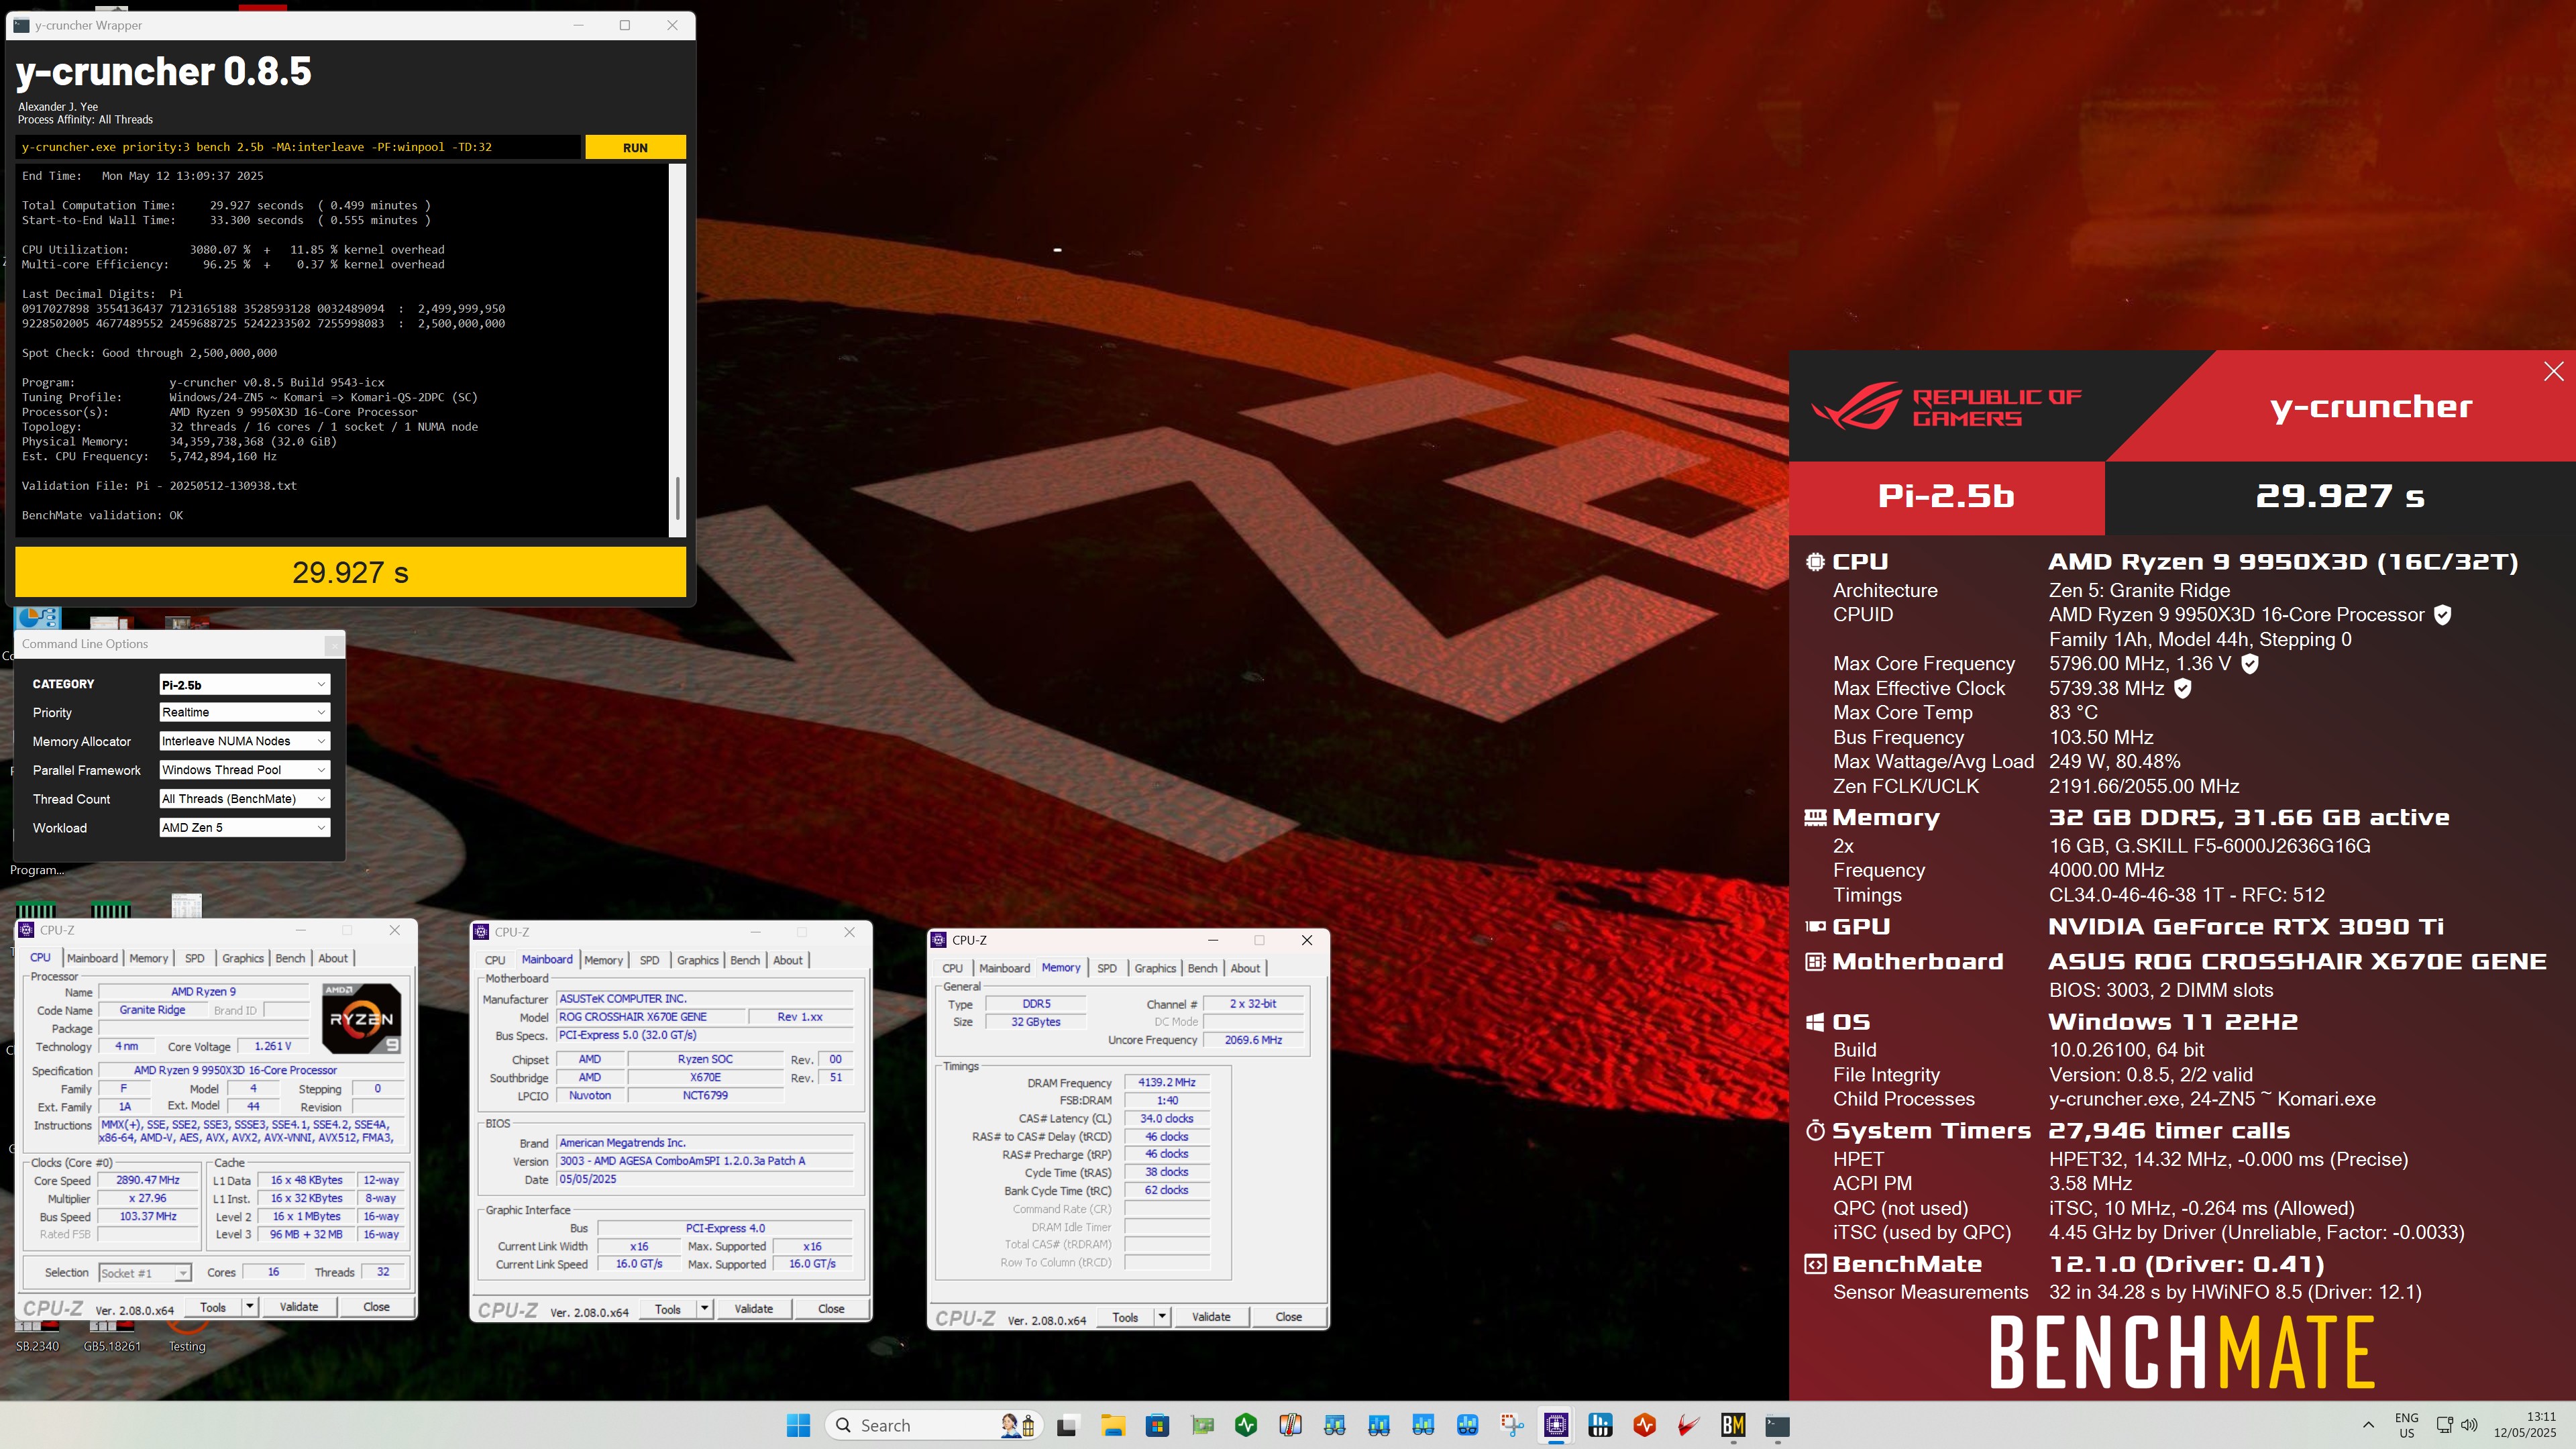Click the Validation File line in the output
This screenshot has height=1449, width=2576.
(160, 486)
